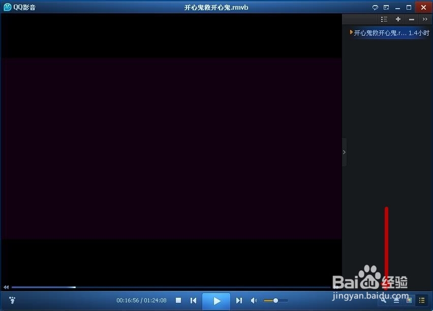The width and height of the screenshot is (433, 311).
Task: Adjust the volume slider
Action: (x=275, y=300)
